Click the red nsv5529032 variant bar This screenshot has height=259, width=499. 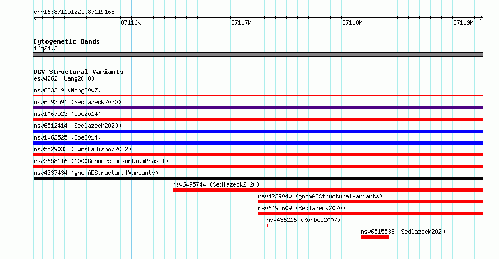[258, 155]
